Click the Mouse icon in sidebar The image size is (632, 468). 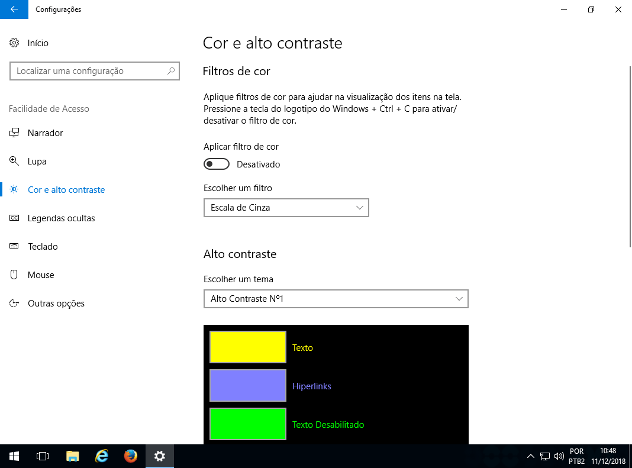click(x=14, y=275)
